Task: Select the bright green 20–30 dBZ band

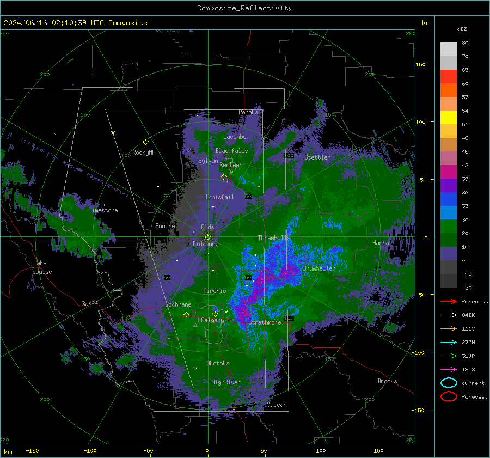Action: (x=449, y=227)
